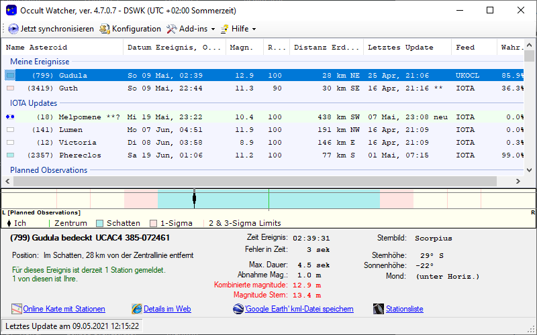Open the Hilfe dropdown arrow
Viewport: 537px width, 335px height.
click(254, 29)
